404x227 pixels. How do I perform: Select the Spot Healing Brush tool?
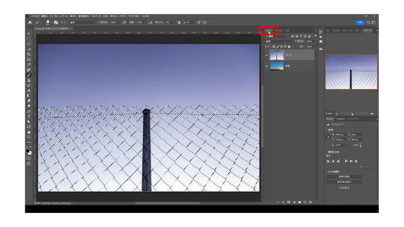point(29,70)
